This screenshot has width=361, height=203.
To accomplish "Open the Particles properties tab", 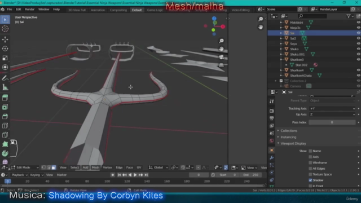I will [272, 165].
